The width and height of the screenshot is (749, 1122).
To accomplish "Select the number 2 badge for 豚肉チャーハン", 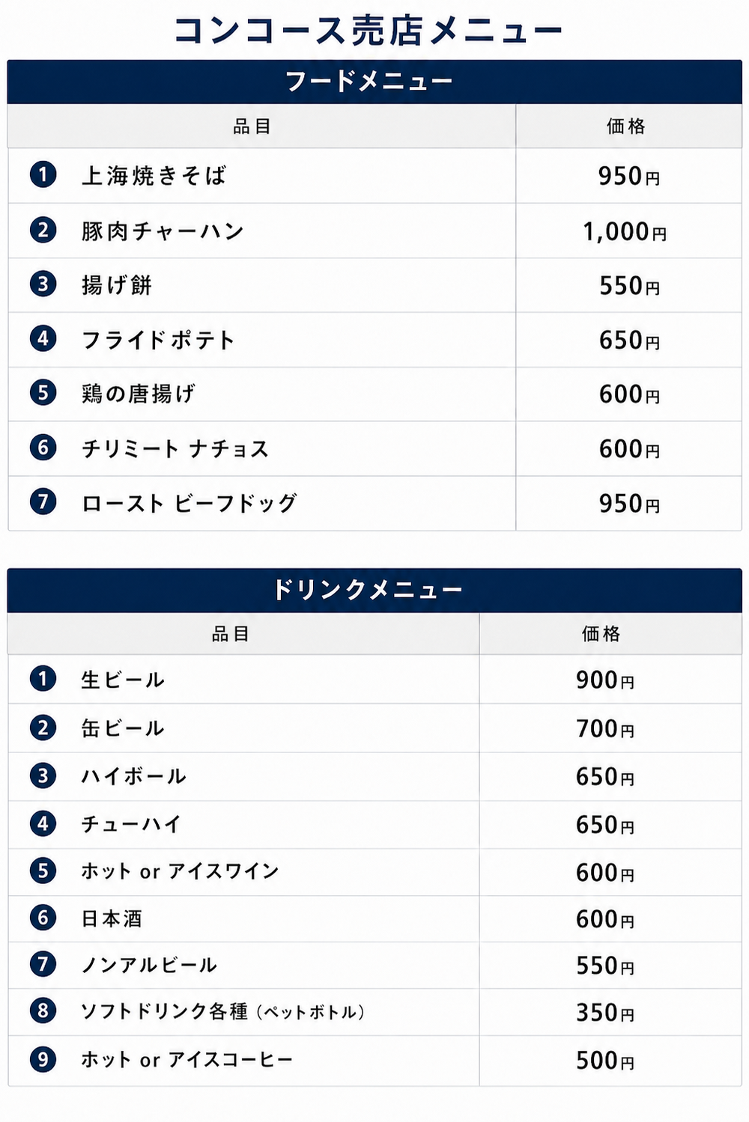I will pyautogui.click(x=43, y=230).
